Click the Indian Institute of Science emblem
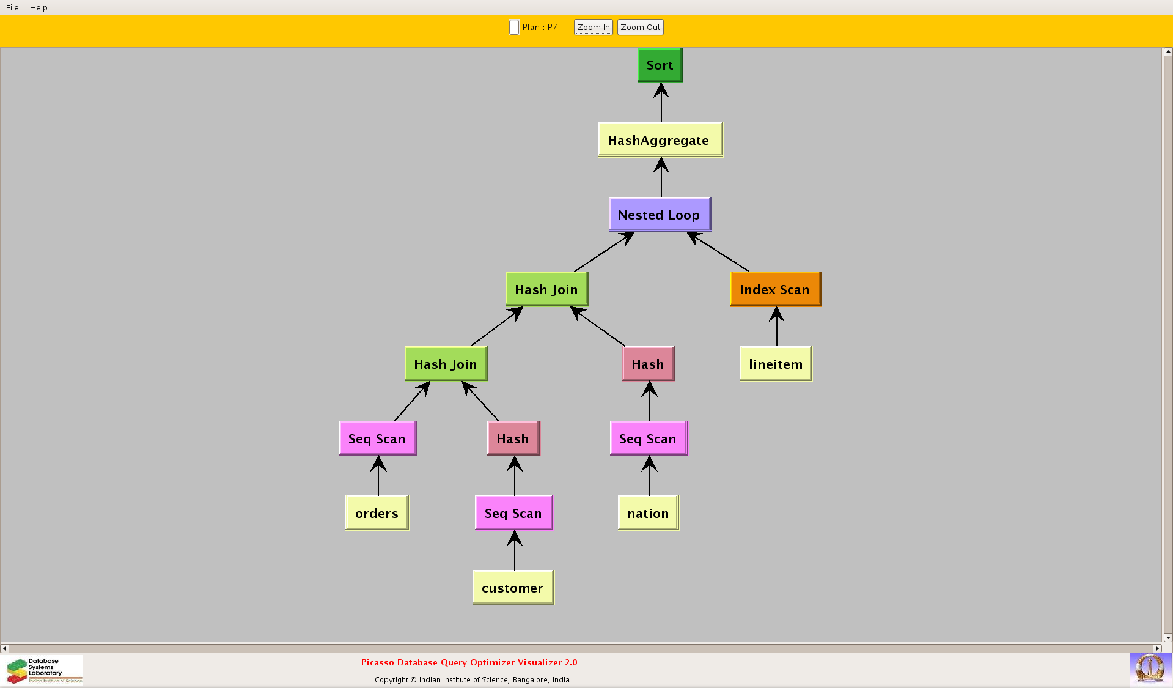This screenshot has width=1173, height=688. pos(1150,668)
